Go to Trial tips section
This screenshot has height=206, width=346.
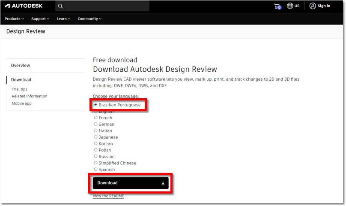point(20,89)
